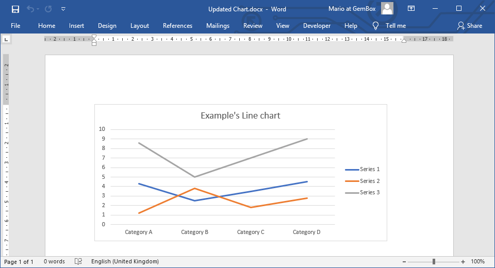Click the user account avatar picture
The width and height of the screenshot is (495, 268).
(387, 9)
